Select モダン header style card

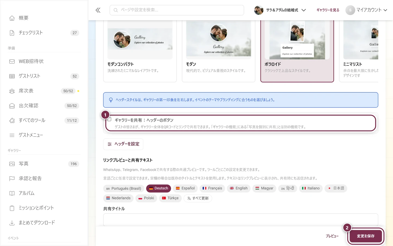pyautogui.click(x=219, y=51)
